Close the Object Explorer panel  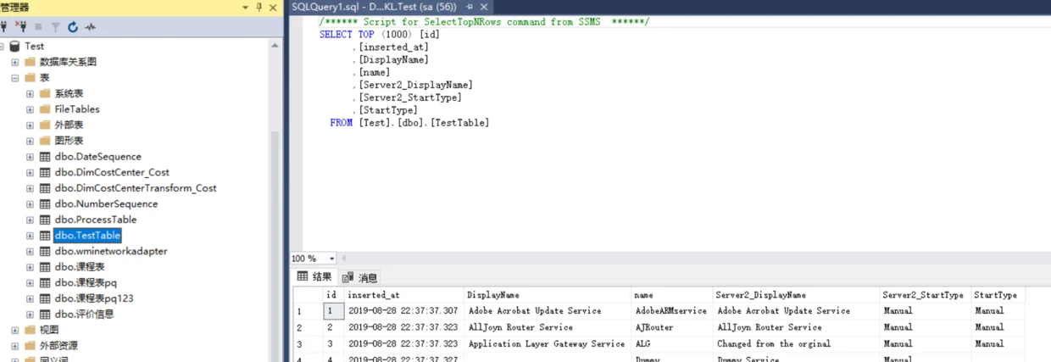(x=272, y=7)
